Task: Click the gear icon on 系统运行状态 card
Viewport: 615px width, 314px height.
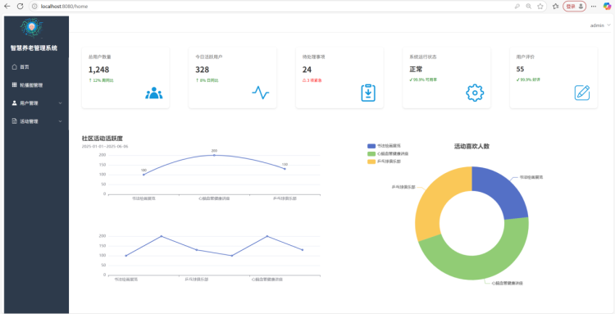Action: (x=475, y=93)
